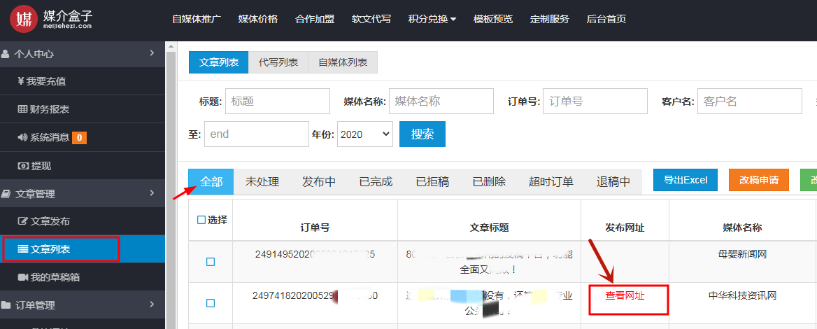Select the 退稿中 status tab

pyautogui.click(x=613, y=181)
